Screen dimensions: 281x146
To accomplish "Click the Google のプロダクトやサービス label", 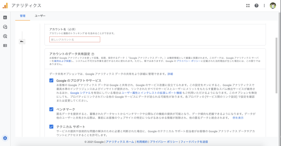I will [79, 81].
